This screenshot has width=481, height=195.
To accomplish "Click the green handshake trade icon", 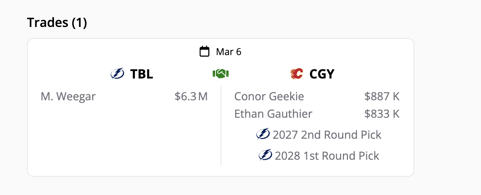I will click(x=221, y=74).
